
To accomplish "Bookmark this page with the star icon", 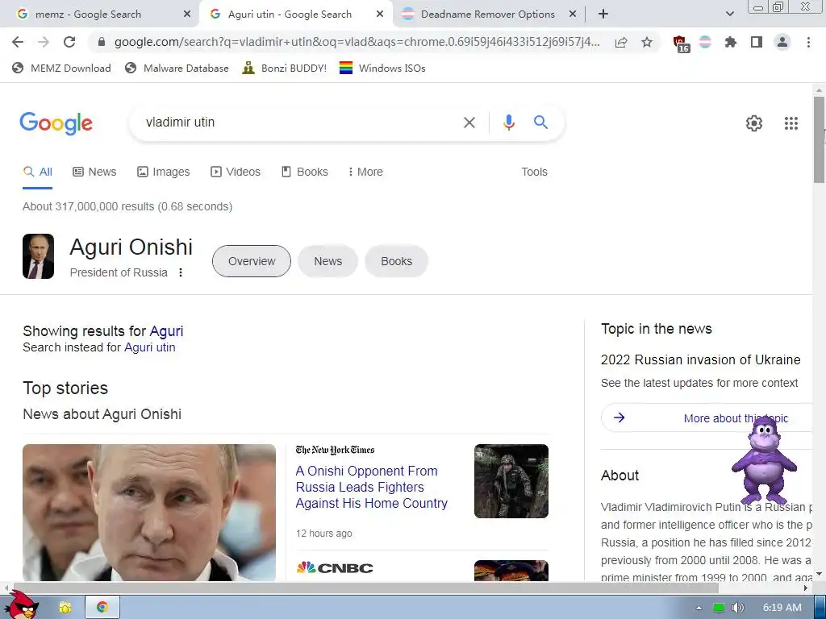I will (x=647, y=42).
